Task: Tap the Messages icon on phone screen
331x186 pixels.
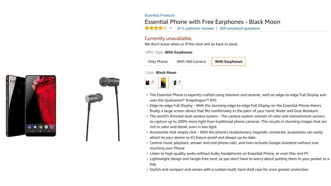Action: [35, 127]
